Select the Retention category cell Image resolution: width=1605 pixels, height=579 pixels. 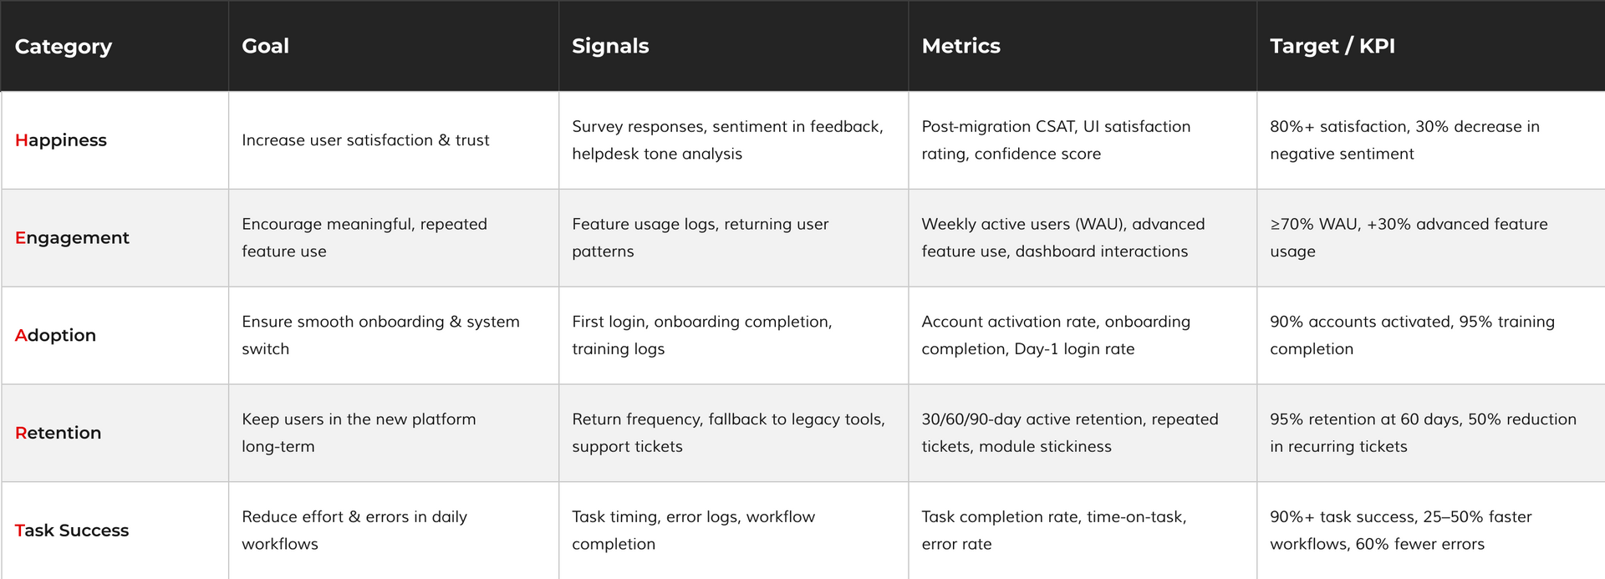point(58,434)
